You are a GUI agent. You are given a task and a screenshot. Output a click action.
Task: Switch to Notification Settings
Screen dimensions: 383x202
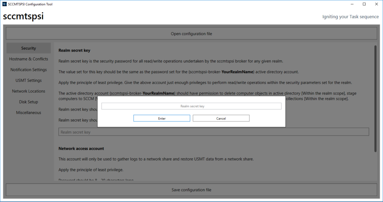[x=28, y=70]
